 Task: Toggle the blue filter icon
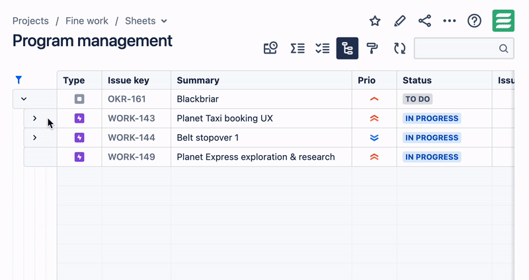[19, 80]
